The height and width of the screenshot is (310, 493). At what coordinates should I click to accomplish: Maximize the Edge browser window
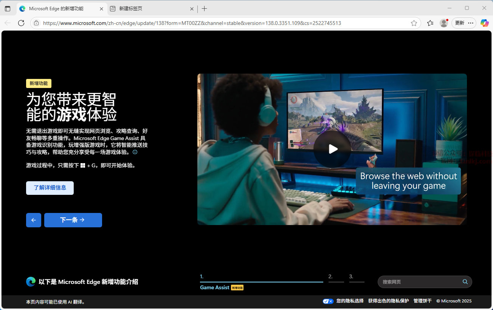pyautogui.click(x=467, y=8)
